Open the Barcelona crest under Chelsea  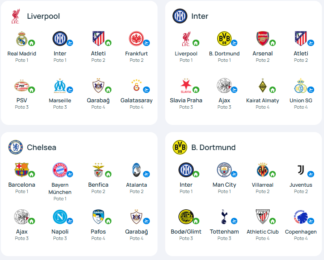tap(22, 170)
